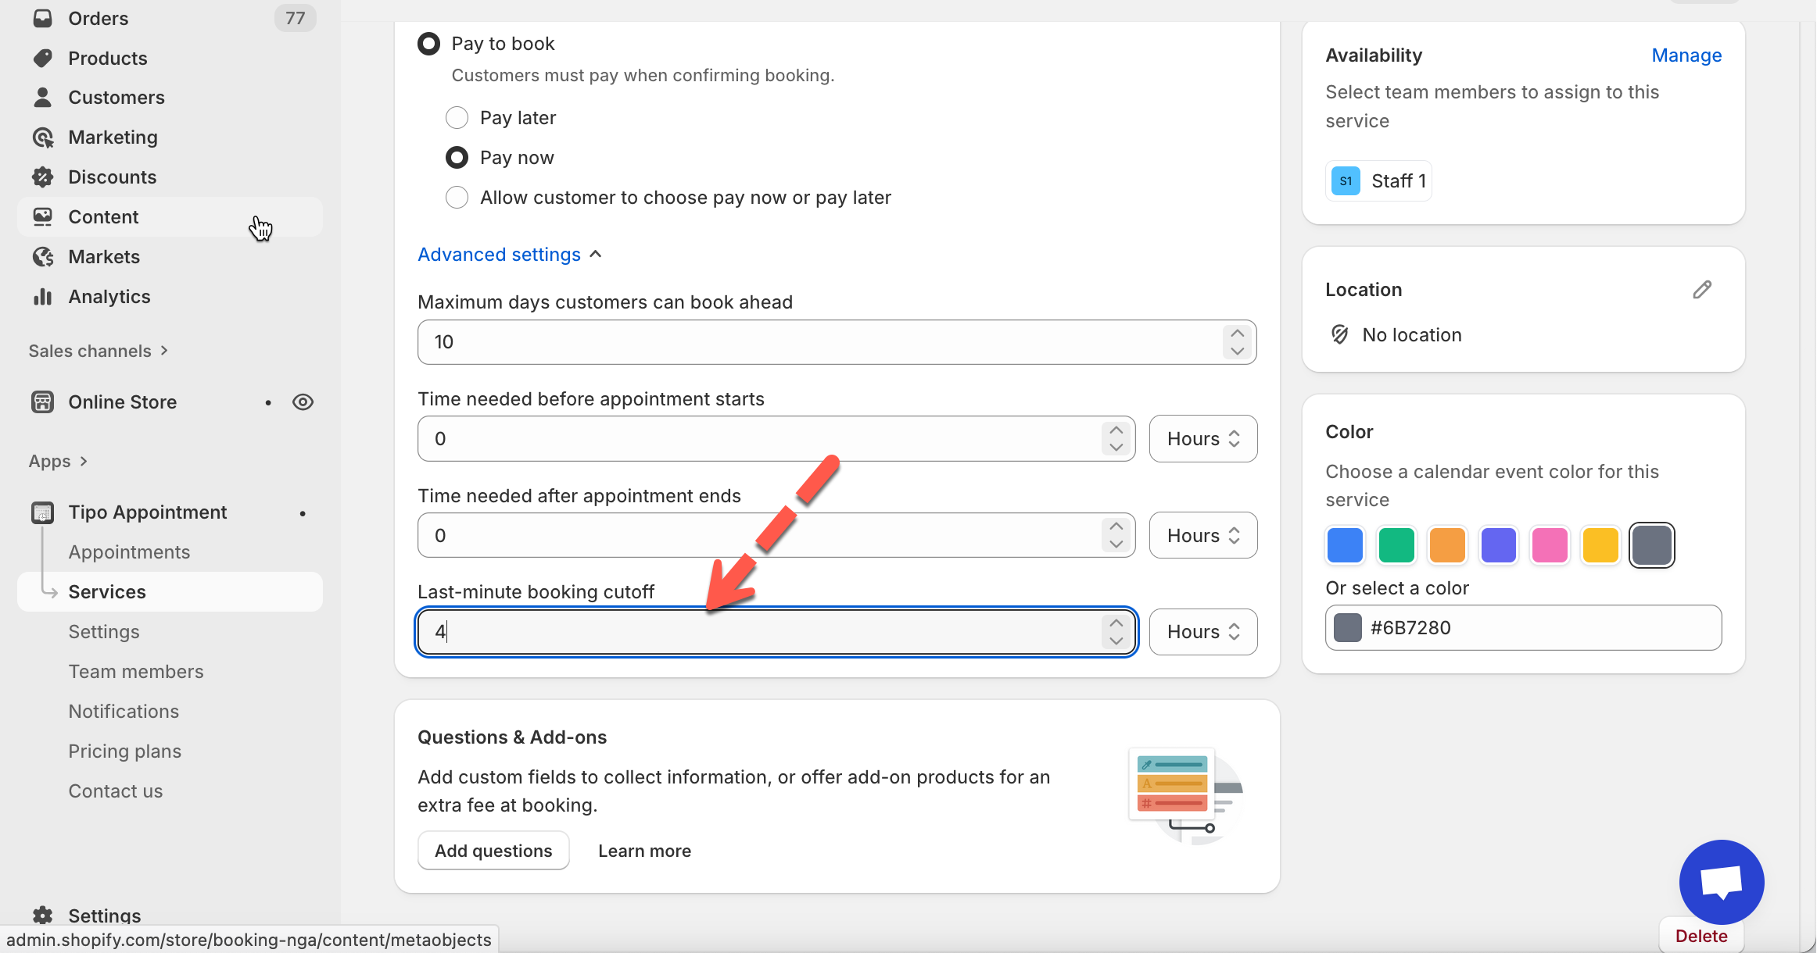
Task: Select the Pay to book radio button
Action: pyautogui.click(x=428, y=44)
